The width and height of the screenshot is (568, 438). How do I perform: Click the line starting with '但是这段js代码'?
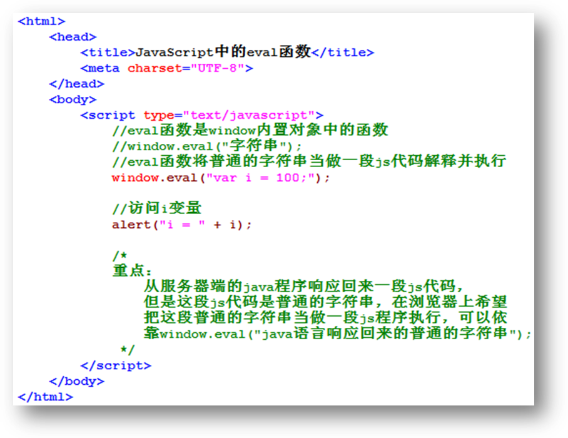[x=325, y=302]
